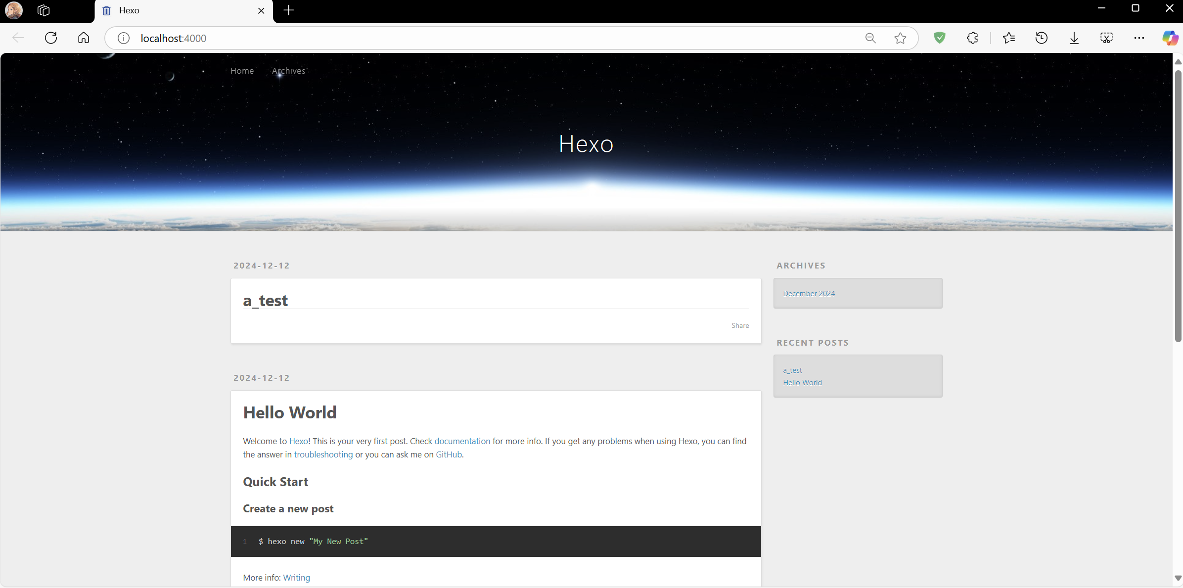Open browser History clock icon

point(1041,38)
